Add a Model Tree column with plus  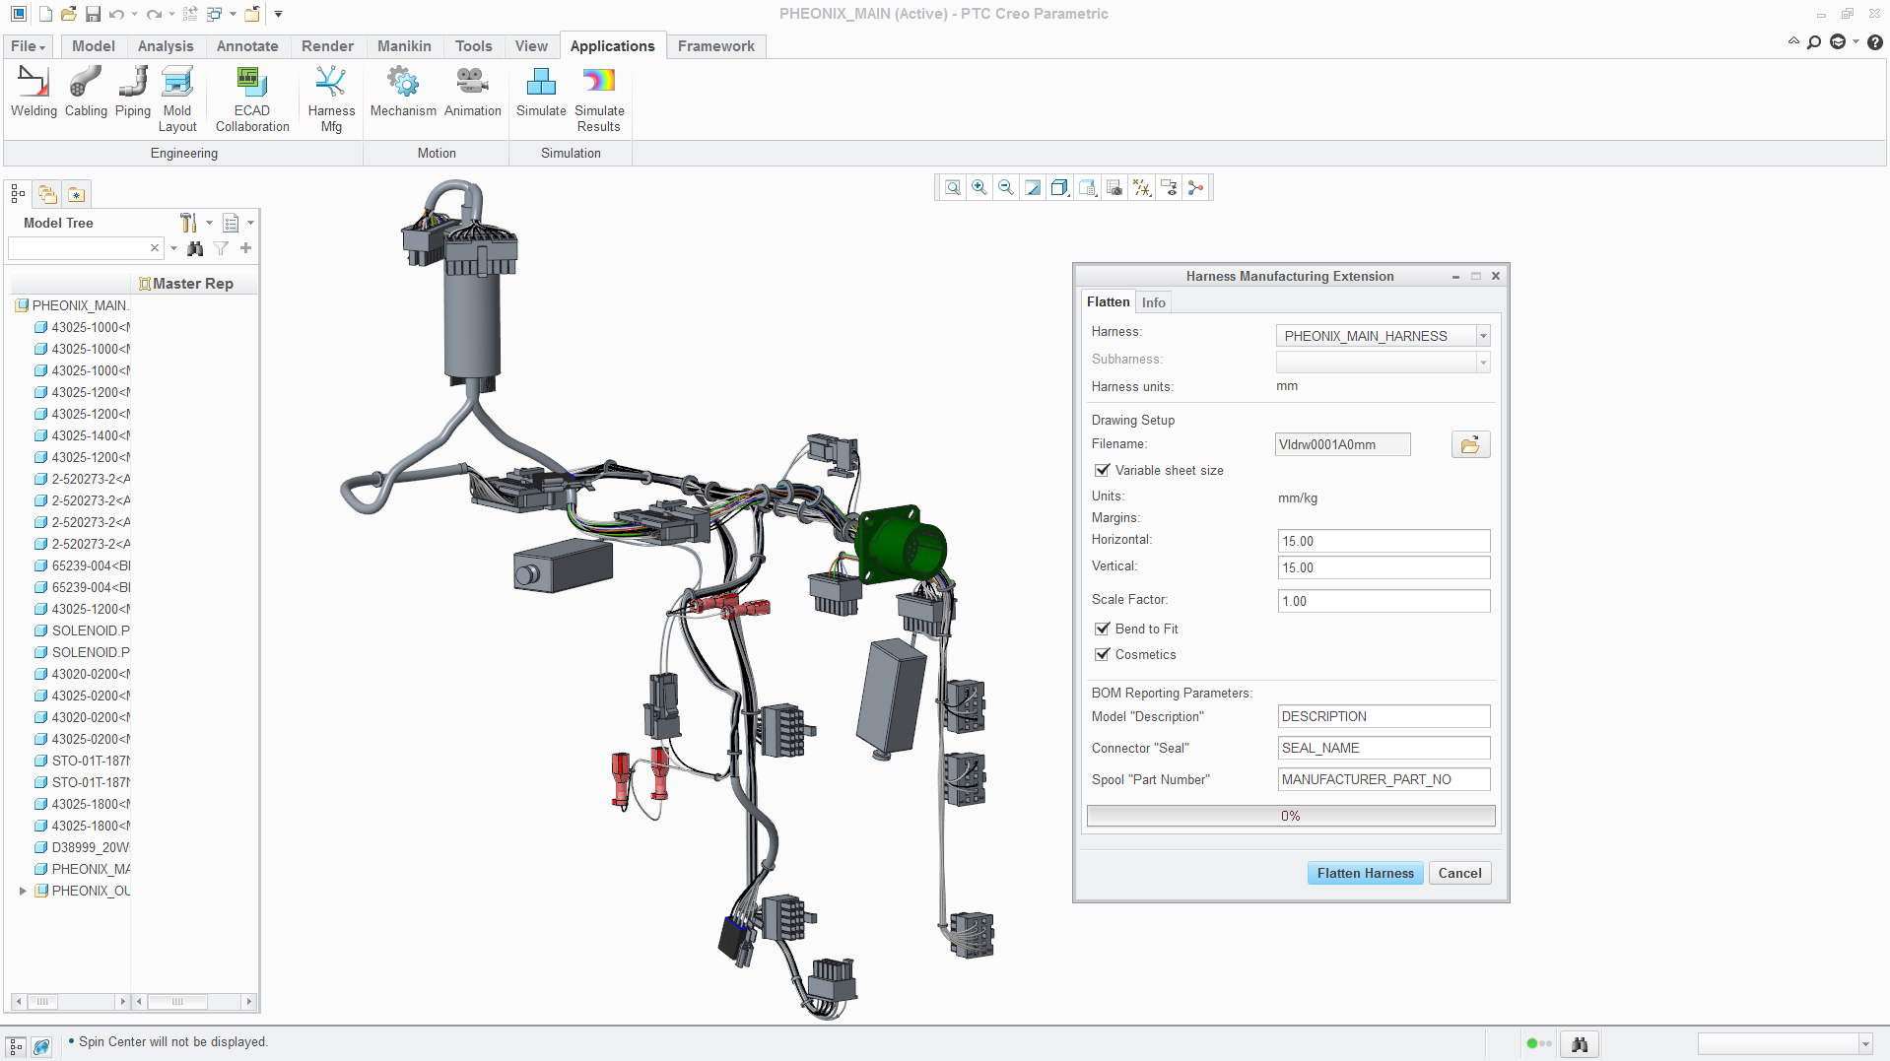[x=245, y=248]
